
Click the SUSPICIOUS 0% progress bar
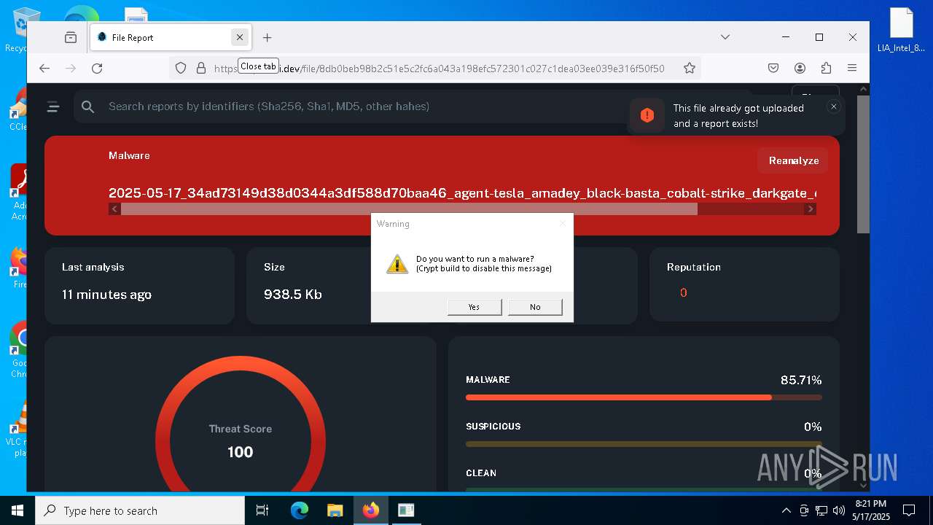tap(644, 444)
